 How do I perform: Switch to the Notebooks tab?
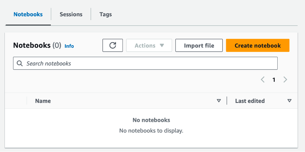pos(28,14)
